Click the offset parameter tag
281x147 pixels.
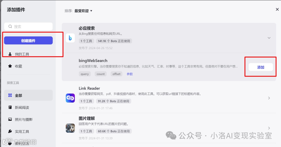tap(117, 74)
